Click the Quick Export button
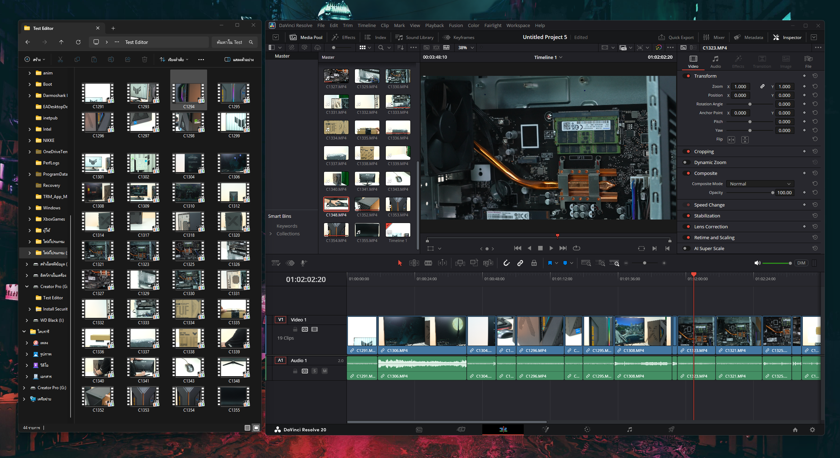The height and width of the screenshot is (458, 840). [x=676, y=37]
